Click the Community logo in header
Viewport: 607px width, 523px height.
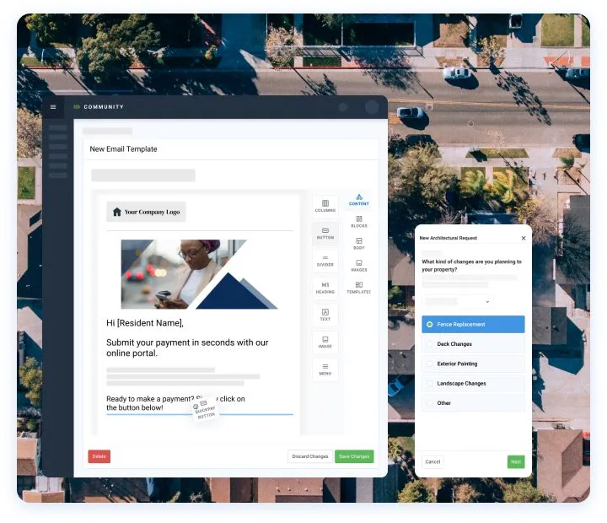[x=99, y=107]
